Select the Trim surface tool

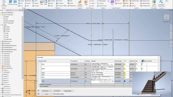click(x=132, y=3)
